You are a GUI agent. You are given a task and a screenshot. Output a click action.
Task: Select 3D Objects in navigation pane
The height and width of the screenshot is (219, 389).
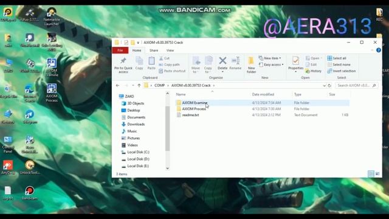click(136, 103)
